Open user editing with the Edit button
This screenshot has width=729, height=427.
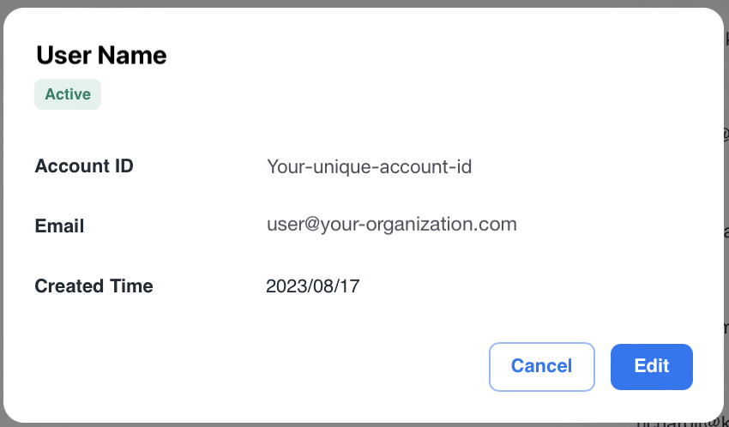coord(651,366)
